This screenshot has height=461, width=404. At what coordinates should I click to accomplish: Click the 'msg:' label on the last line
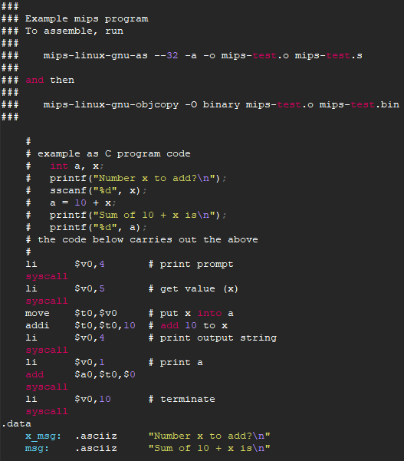tap(37, 449)
